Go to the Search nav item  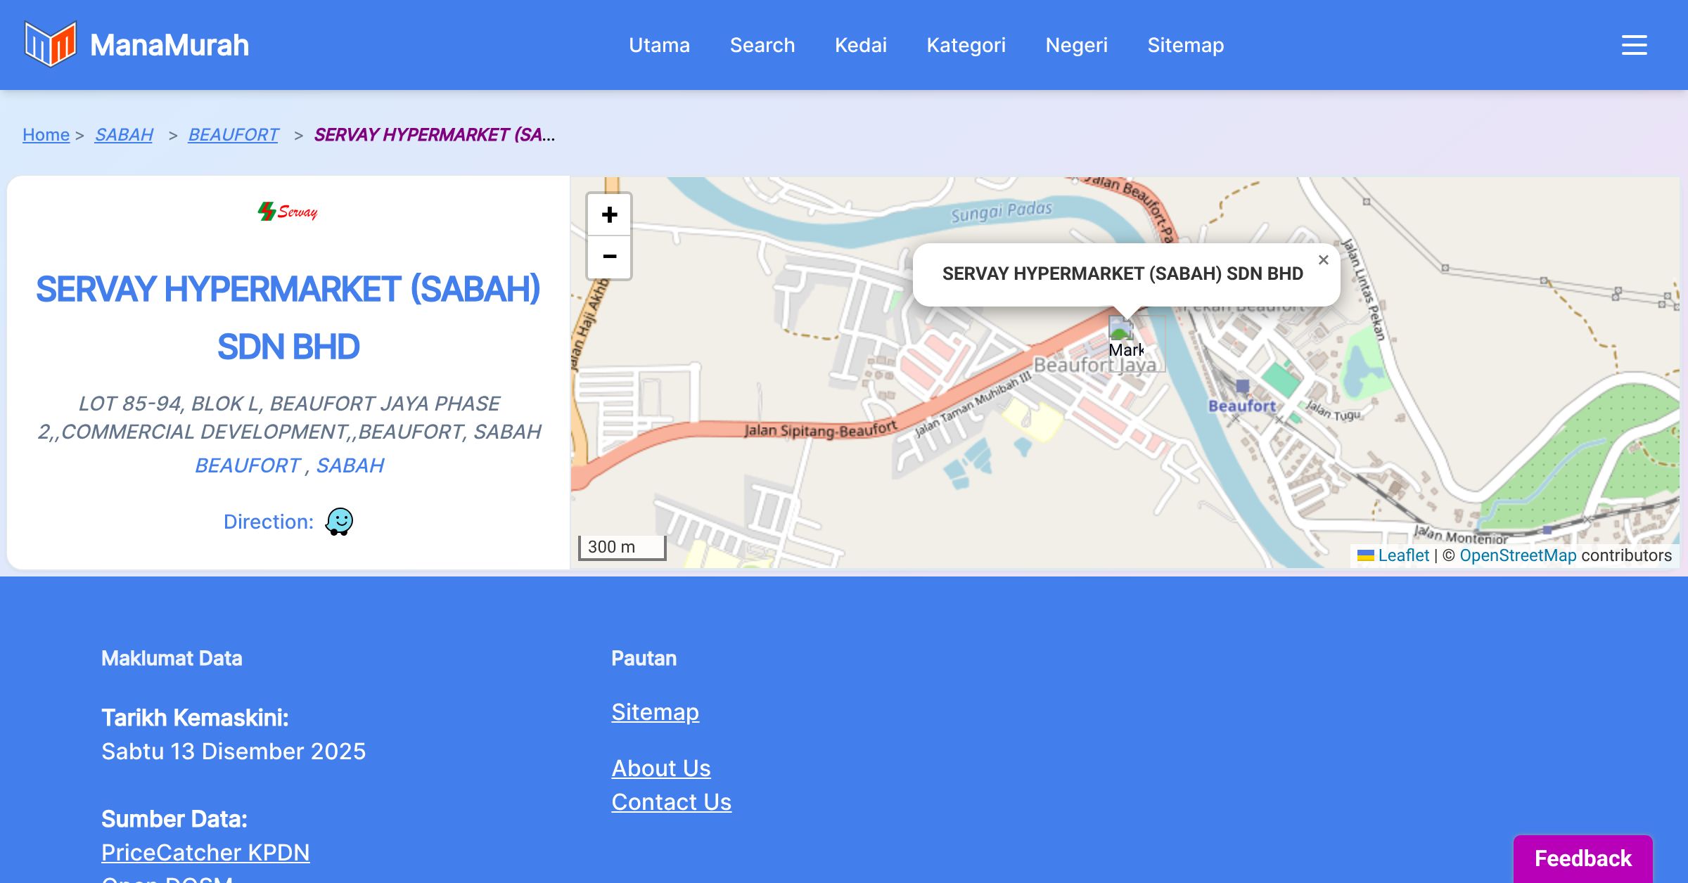[762, 45]
